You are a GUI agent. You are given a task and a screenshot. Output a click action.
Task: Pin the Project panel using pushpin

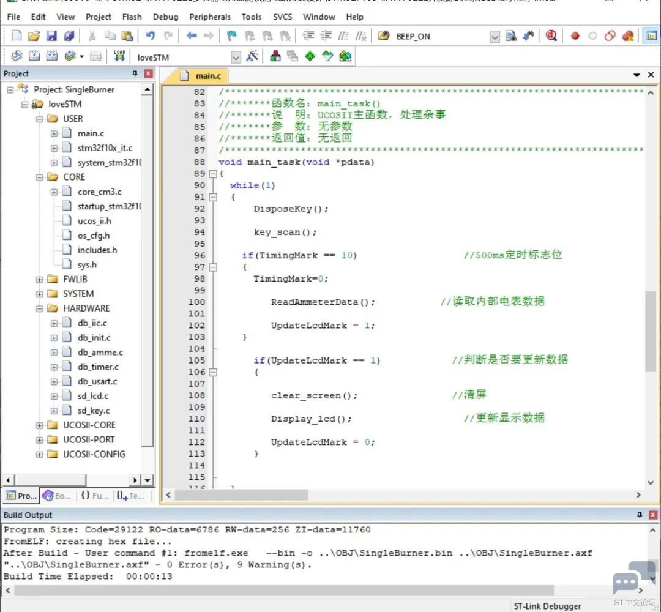135,73
